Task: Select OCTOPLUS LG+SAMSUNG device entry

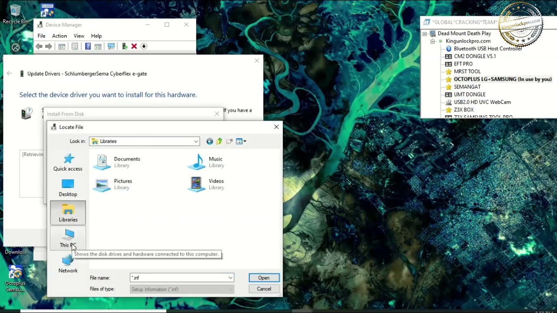Action: click(x=498, y=79)
